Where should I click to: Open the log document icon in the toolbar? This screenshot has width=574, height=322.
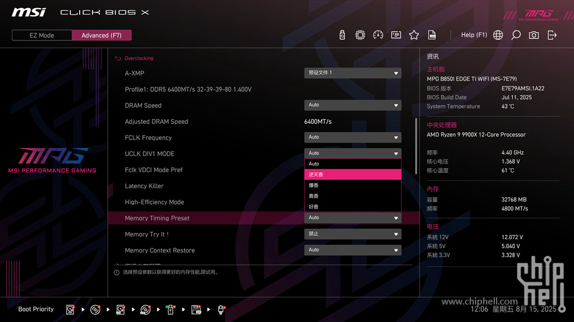point(432,35)
